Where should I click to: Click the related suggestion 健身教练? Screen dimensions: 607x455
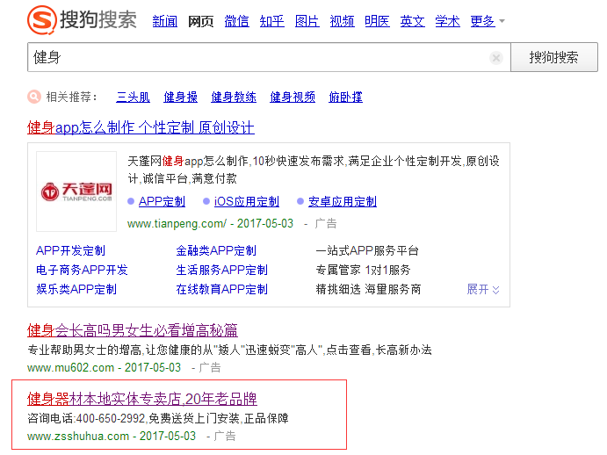(x=234, y=97)
